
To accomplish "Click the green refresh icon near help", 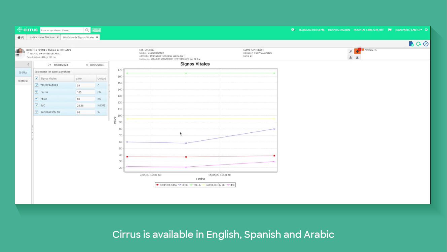I will 418,44.
